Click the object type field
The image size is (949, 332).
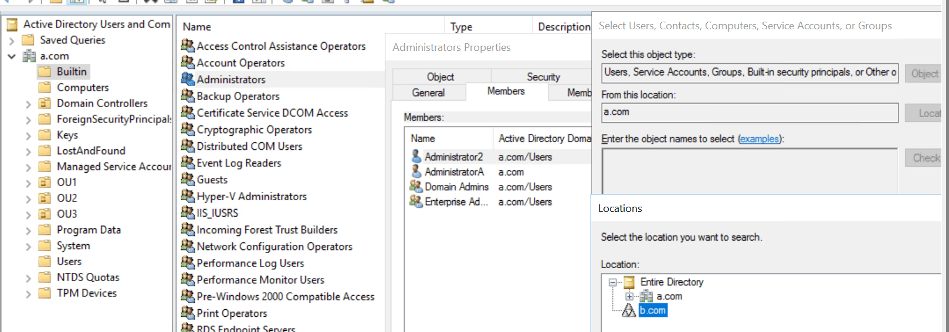tap(750, 73)
